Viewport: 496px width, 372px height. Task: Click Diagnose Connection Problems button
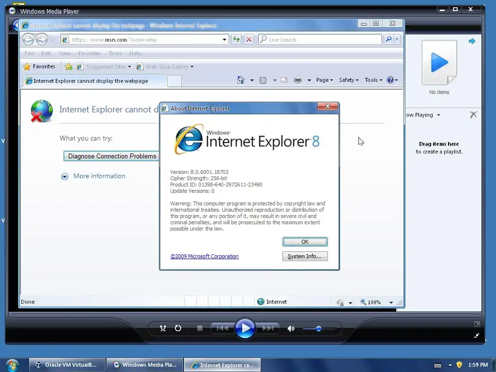pyautogui.click(x=112, y=156)
